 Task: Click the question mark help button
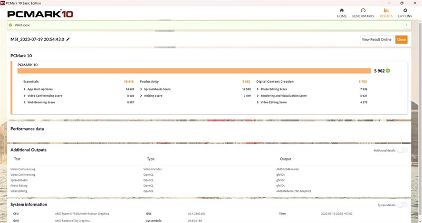click(406, 25)
